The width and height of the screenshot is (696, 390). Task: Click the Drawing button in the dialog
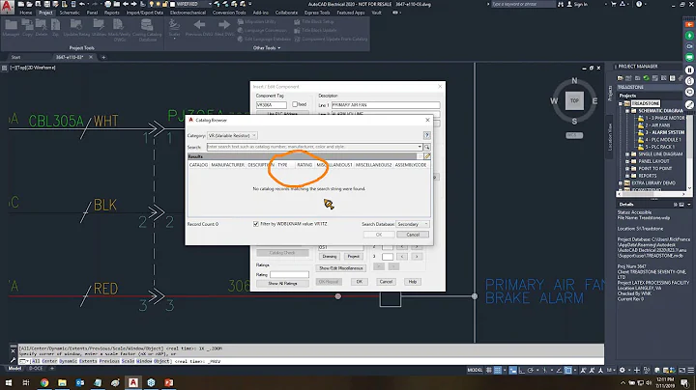click(x=330, y=256)
